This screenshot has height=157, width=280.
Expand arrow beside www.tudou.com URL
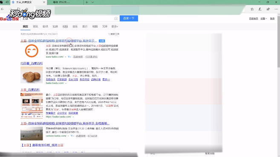[x=66, y=57]
